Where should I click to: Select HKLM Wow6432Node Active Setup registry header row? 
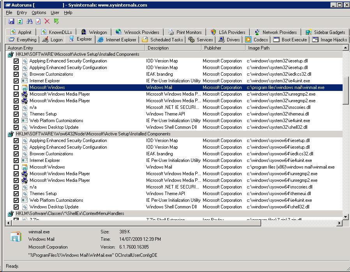(174, 134)
